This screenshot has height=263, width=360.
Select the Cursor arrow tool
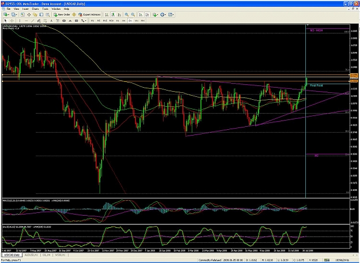point(6,21)
